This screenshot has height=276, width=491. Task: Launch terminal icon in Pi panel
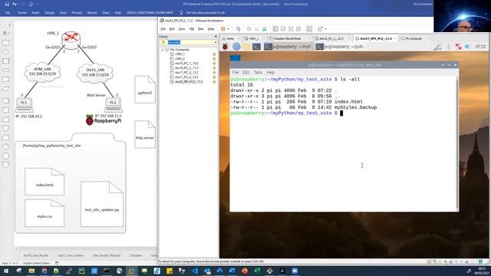pos(256,47)
